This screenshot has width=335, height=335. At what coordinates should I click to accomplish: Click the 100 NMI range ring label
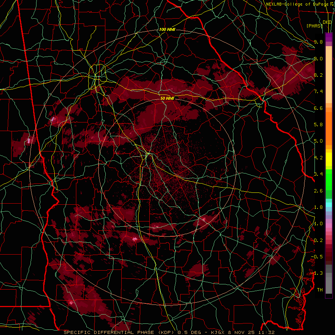tap(167, 29)
